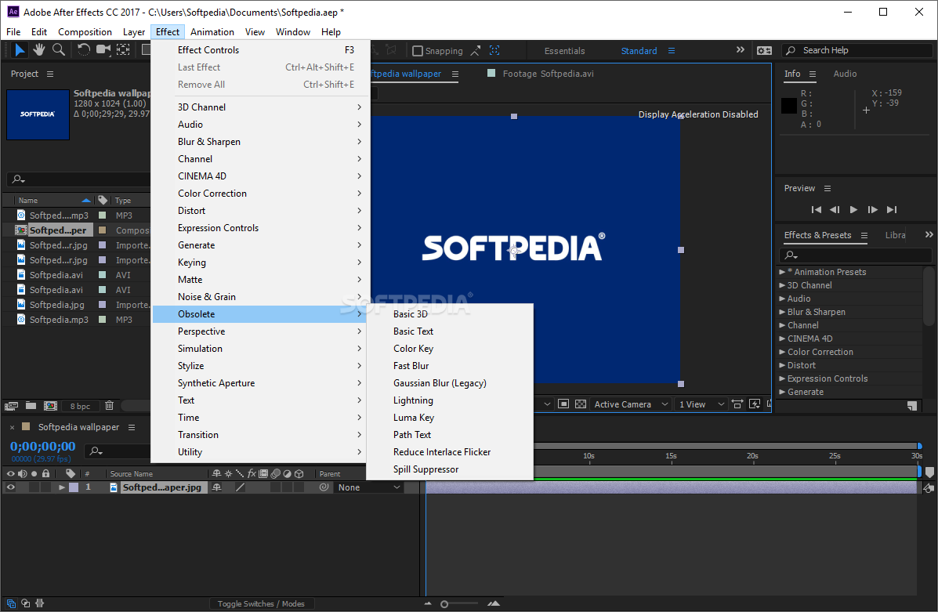Click the timeline zoom slider handle
Screen dimensions: 938x612
(x=444, y=604)
